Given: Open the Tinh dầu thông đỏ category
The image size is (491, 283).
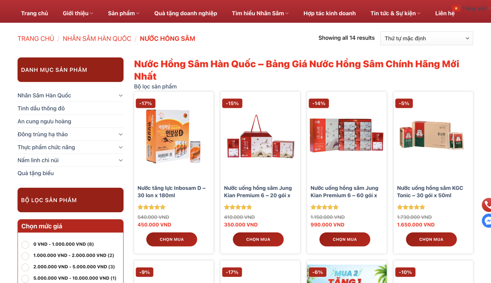Looking at the screenshot, I should [41, 108].
